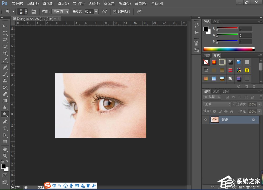
Task: Switch to the 色板 tab
Action: 216,21
